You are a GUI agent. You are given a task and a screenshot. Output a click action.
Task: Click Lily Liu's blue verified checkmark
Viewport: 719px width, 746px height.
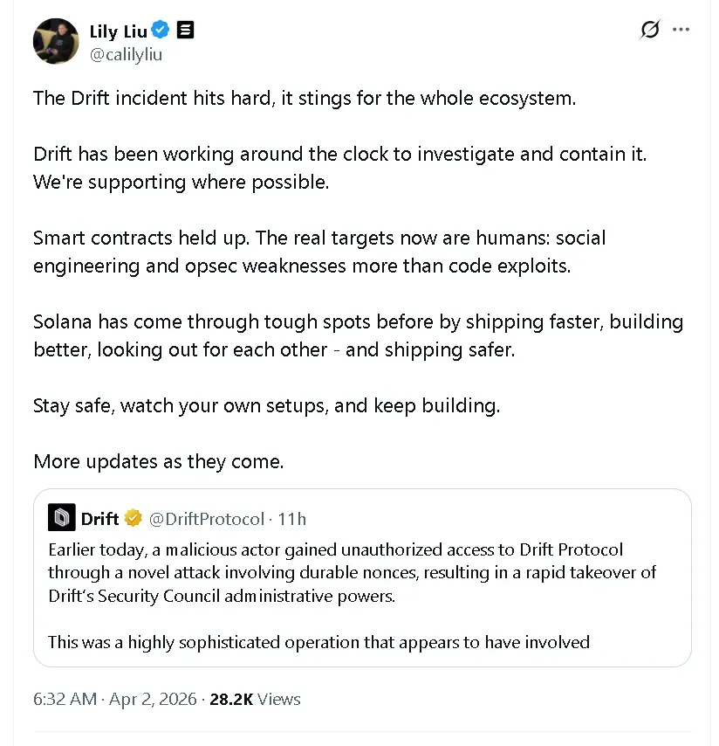[x=160, y=30]
